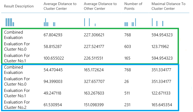
Task: Open the Number of Points histogram
Action: pos(130,23)
